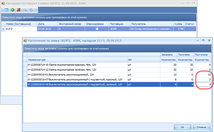Select row Выключатель с подсветкой, красный
The image size is (214, 132).
tap(117, 79)
